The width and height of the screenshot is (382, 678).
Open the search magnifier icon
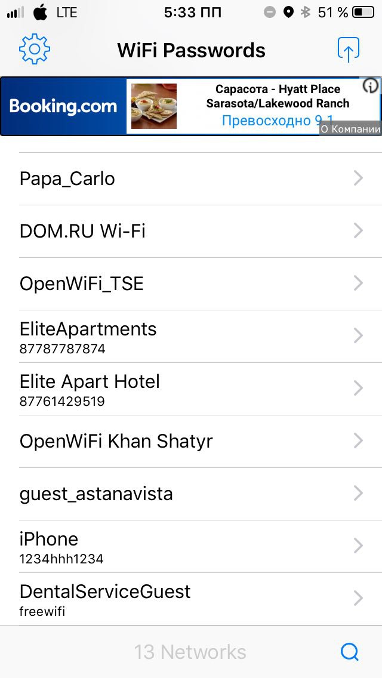(x=350, y=651)
